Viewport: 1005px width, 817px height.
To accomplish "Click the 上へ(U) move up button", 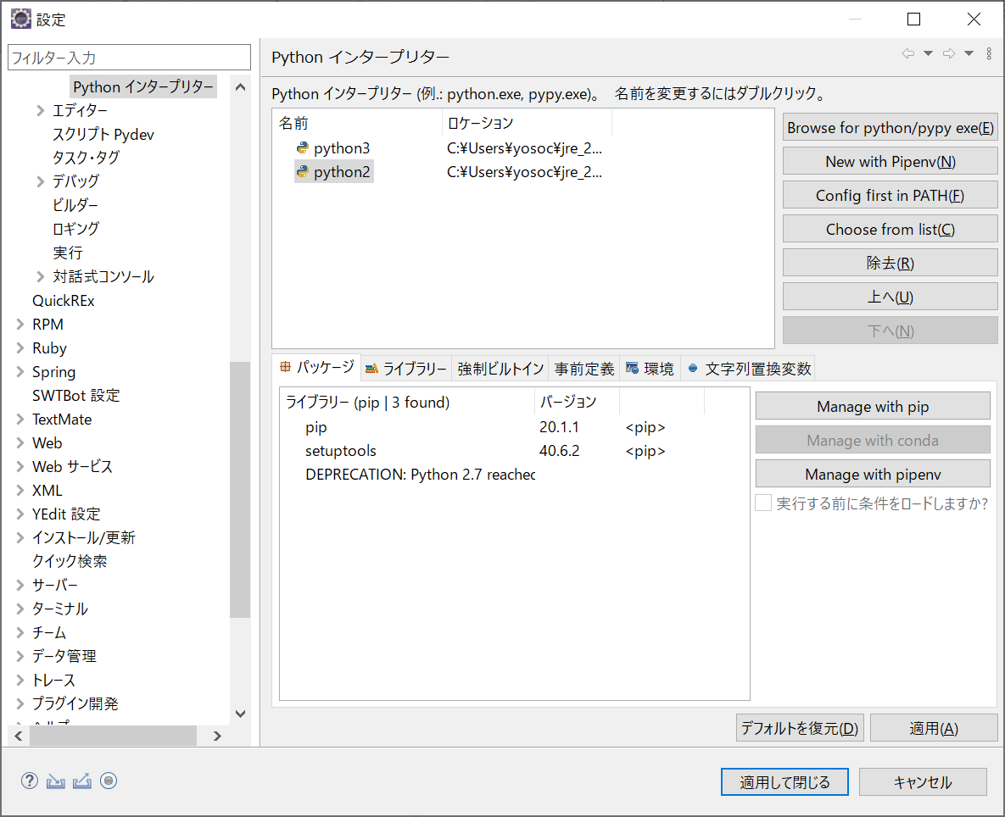I will 891,297.
